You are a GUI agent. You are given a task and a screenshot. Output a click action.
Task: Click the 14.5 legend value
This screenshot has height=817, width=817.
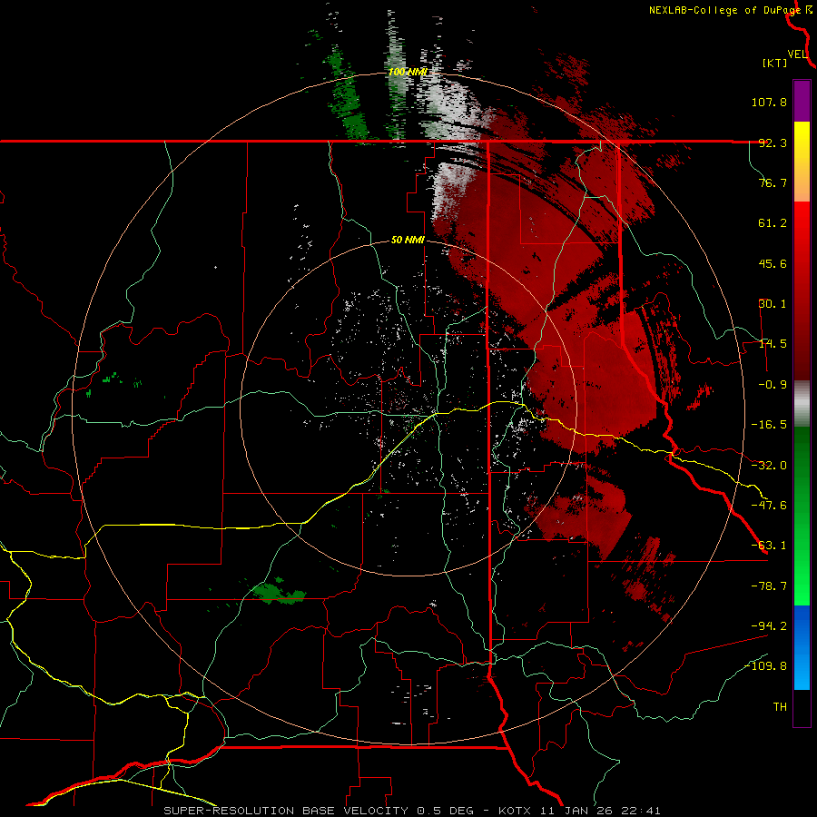773,344
